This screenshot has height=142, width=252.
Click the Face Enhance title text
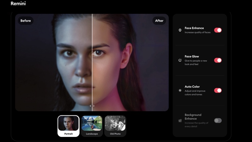(194, 28)
